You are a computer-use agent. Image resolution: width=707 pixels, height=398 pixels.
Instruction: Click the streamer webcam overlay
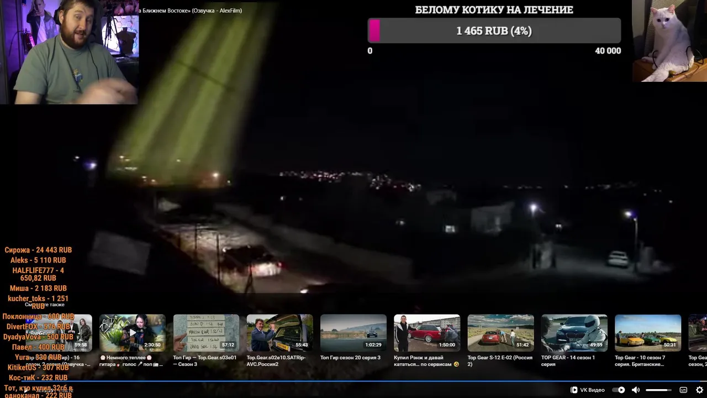[x=69, y=52]
